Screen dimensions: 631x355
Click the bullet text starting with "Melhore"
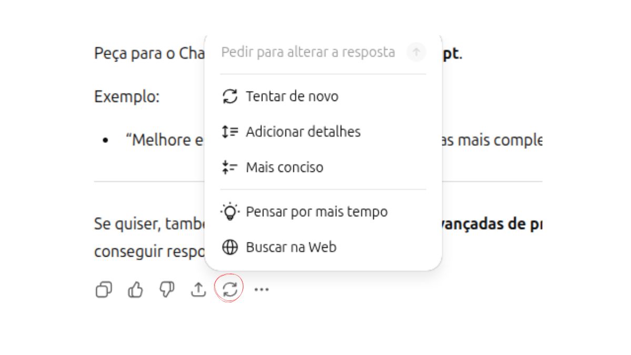[x=164, y=140]
